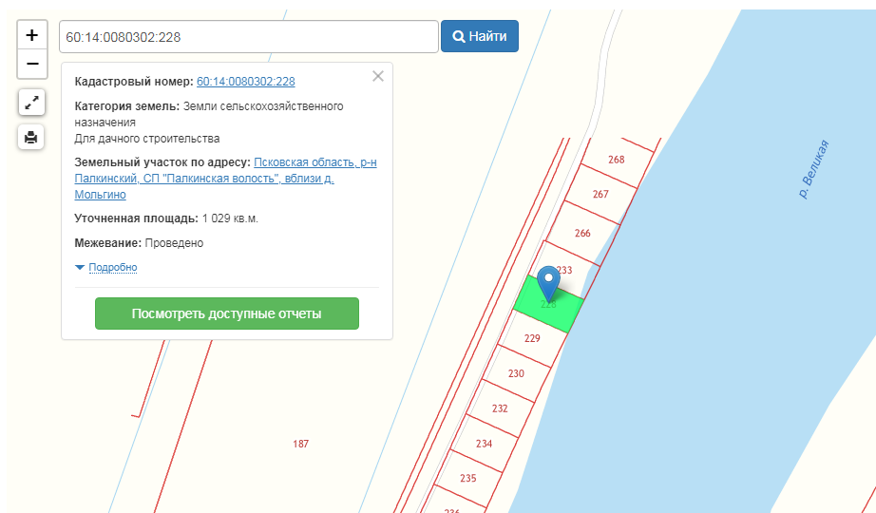
Task: Select parcel 187 on map
Action: (x=300, y=444)
